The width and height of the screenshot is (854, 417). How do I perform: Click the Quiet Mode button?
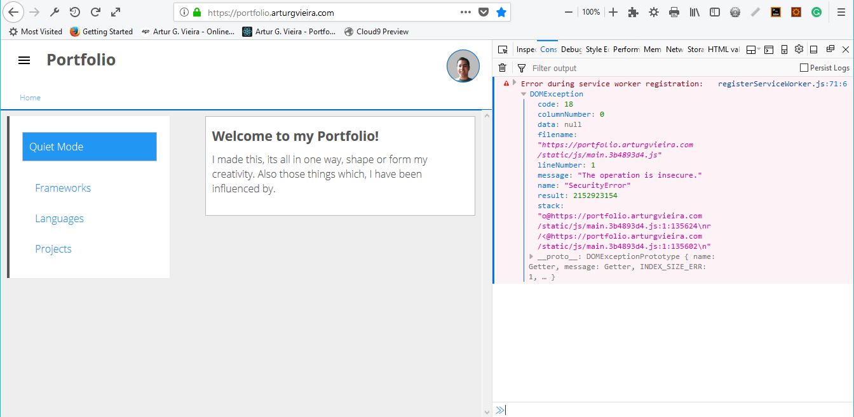90,147
